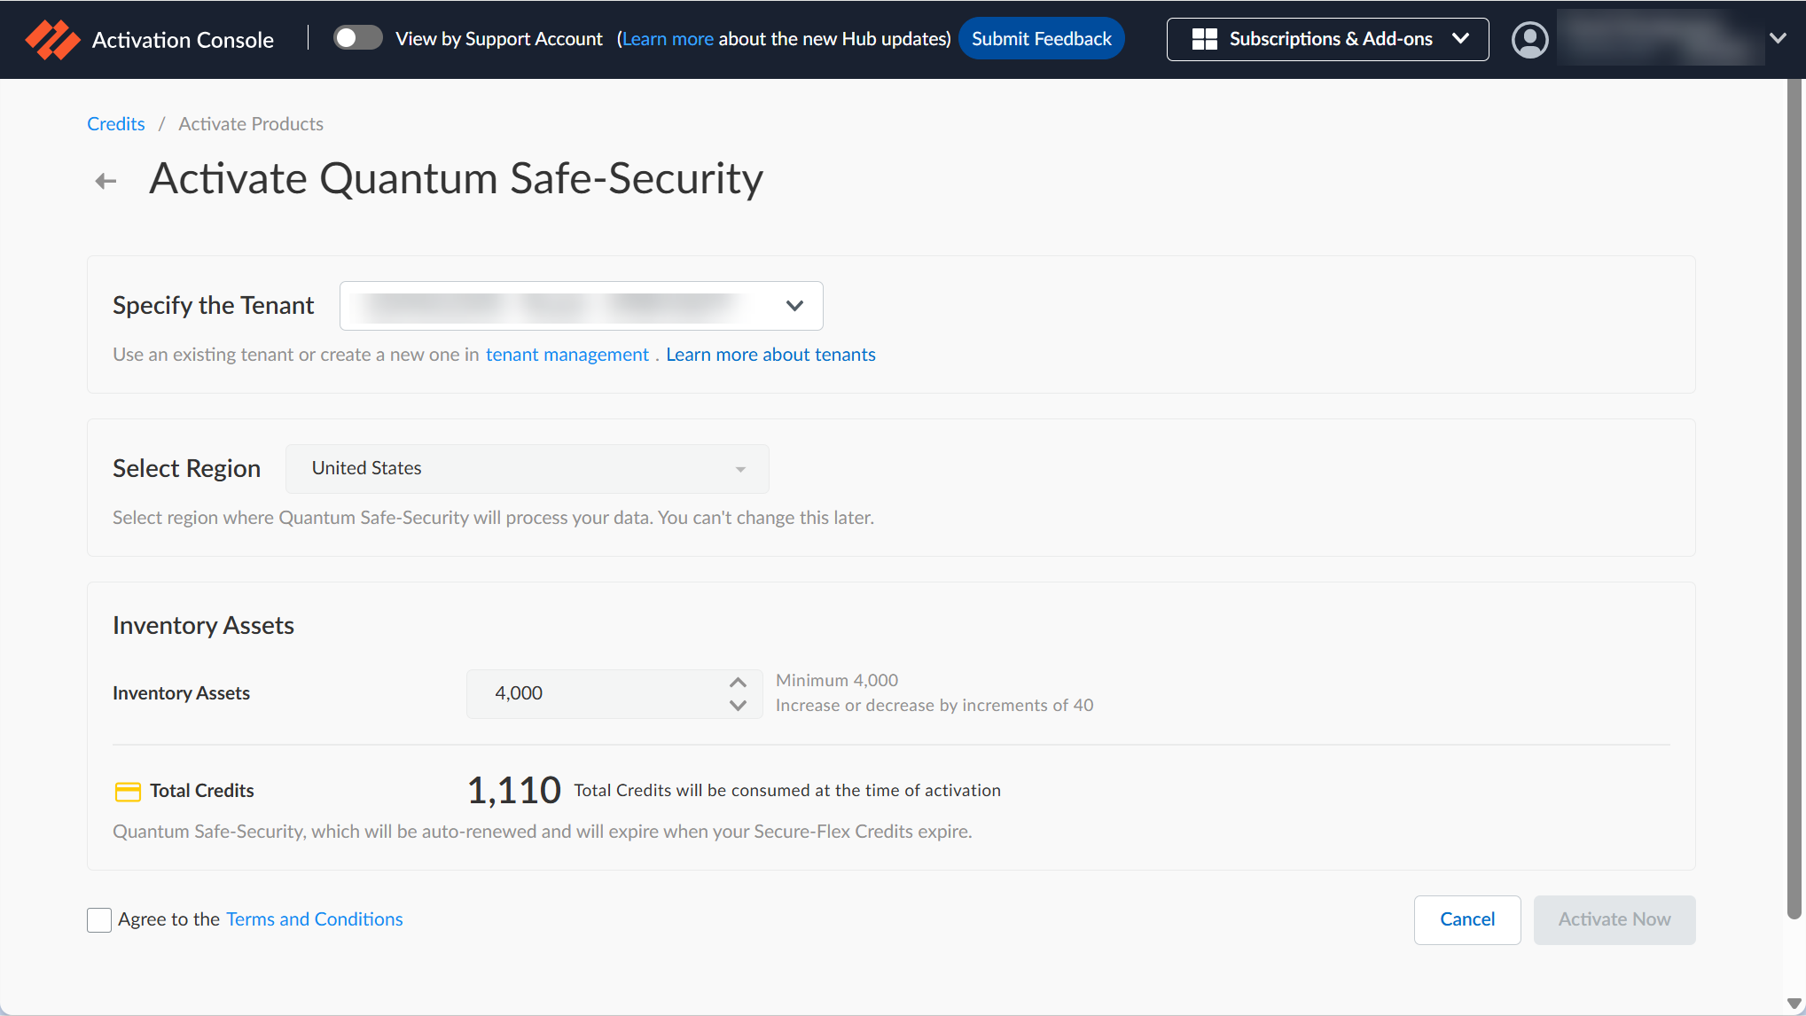Open the Specify the Tenant dropdown

(581, 306)
